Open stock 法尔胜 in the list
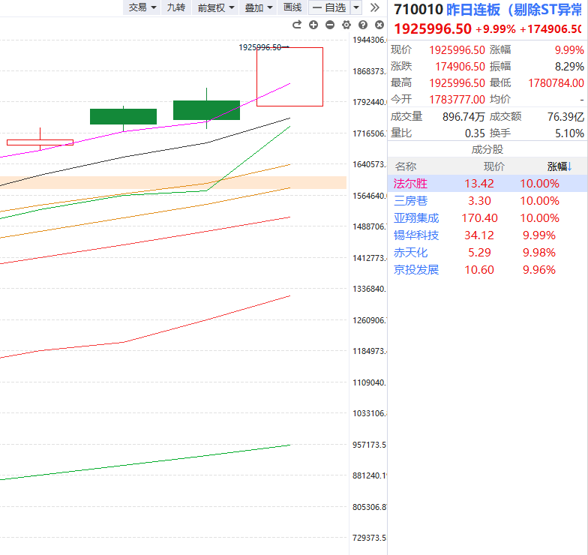The height and width of the screenshot is (555, 588). (x=411, y=184)
